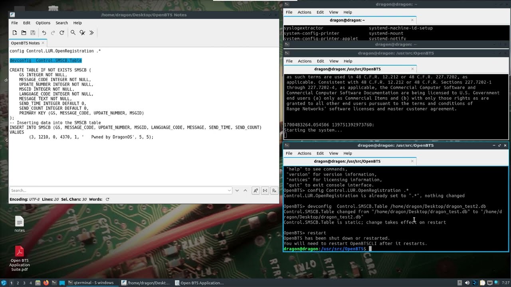Open the application start menu on taskbar
The width and height of the screenshot is (511, 287).
coord(4,283)
